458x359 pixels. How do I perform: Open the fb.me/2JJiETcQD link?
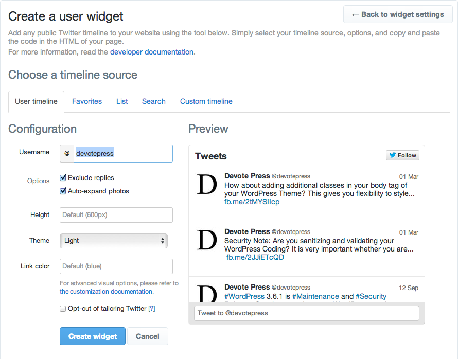point(255,257)
